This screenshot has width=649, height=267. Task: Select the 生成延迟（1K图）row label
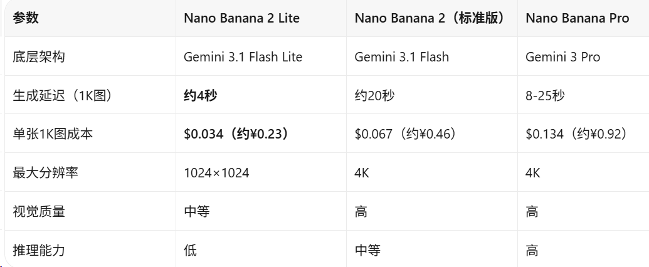click(x=63, y=96)
